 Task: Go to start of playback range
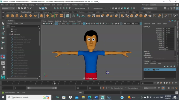click(155, 83)
